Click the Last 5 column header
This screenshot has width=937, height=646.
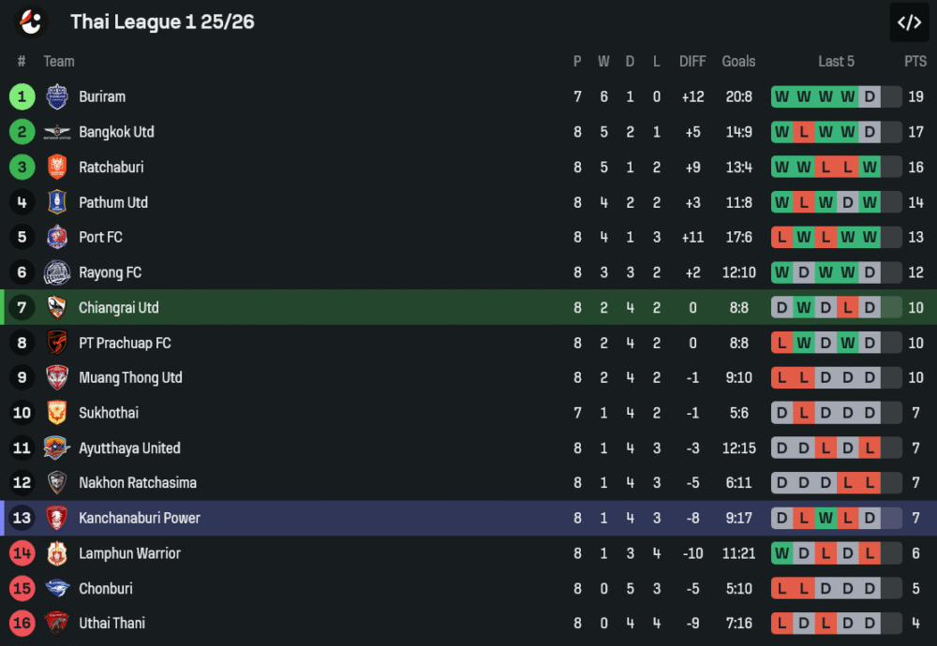[836, 62]
